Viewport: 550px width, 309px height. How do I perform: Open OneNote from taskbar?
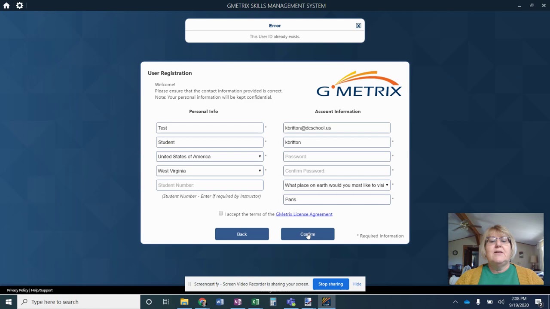point(238,302)
